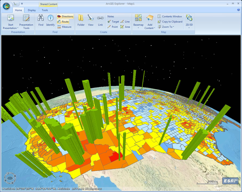The height and width of the screenshot is (192, 242).
Task: Click the help question mark icon
Action: tap(239, 10)
